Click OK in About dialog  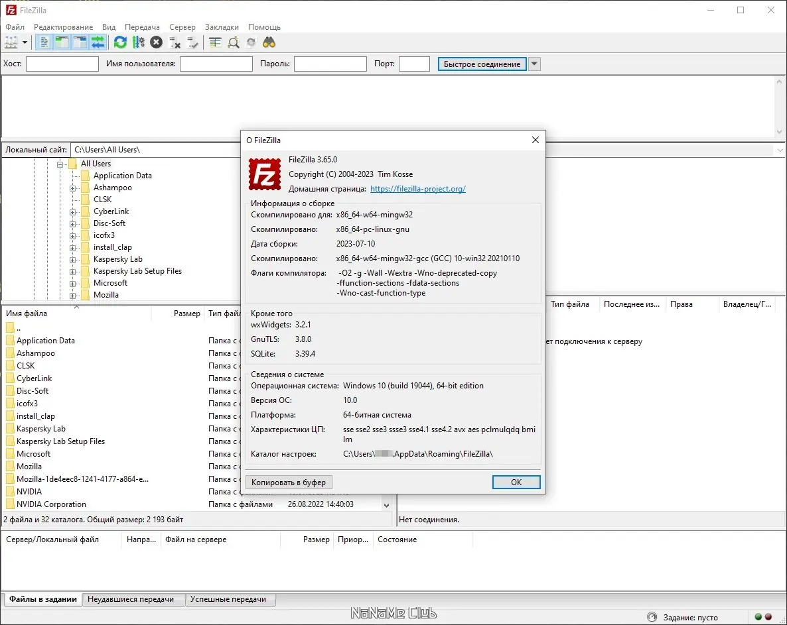click(x=516, y=482)
